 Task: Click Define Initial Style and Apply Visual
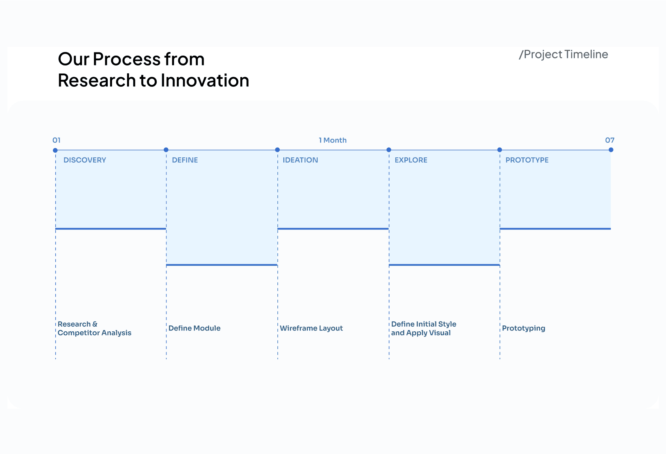click(x=423, y=329)
